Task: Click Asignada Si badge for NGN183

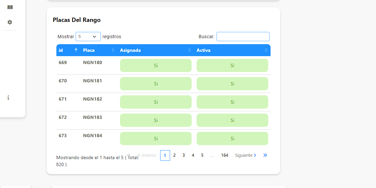Action: (156, 120)
